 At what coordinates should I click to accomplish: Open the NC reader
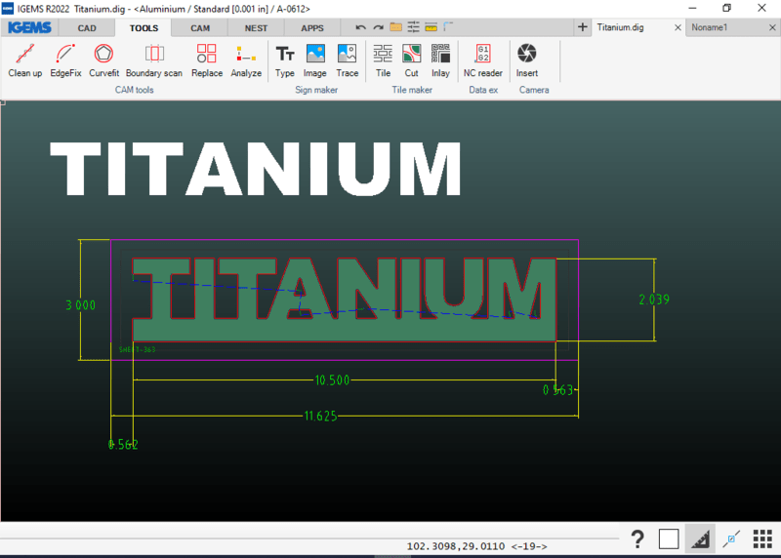482,60
